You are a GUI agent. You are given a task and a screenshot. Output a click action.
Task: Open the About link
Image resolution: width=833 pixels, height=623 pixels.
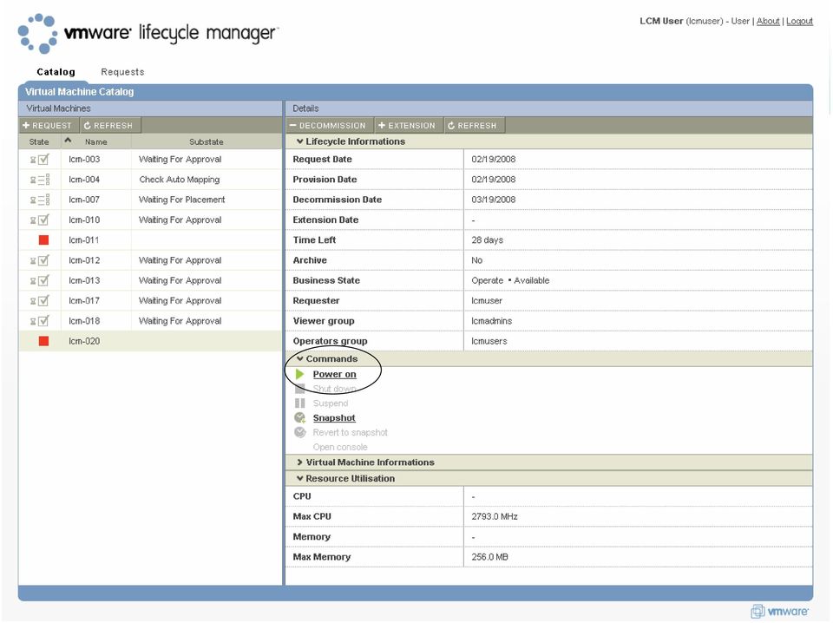[768, 21]
